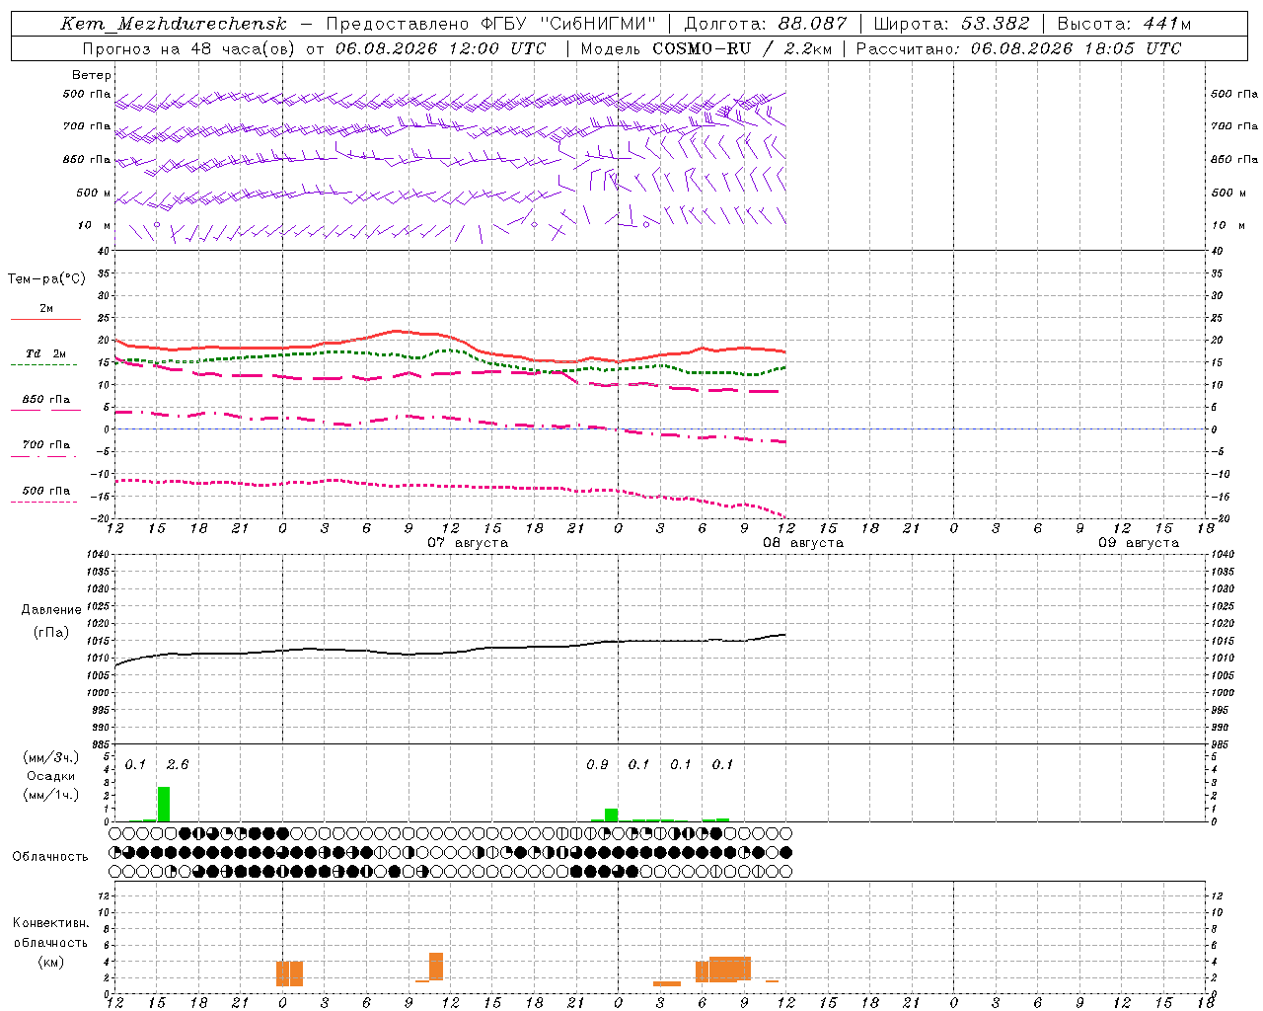Click the Td 2м dew point legend entry
This screenshot has width=1263, height=1011.
point(45,354)
